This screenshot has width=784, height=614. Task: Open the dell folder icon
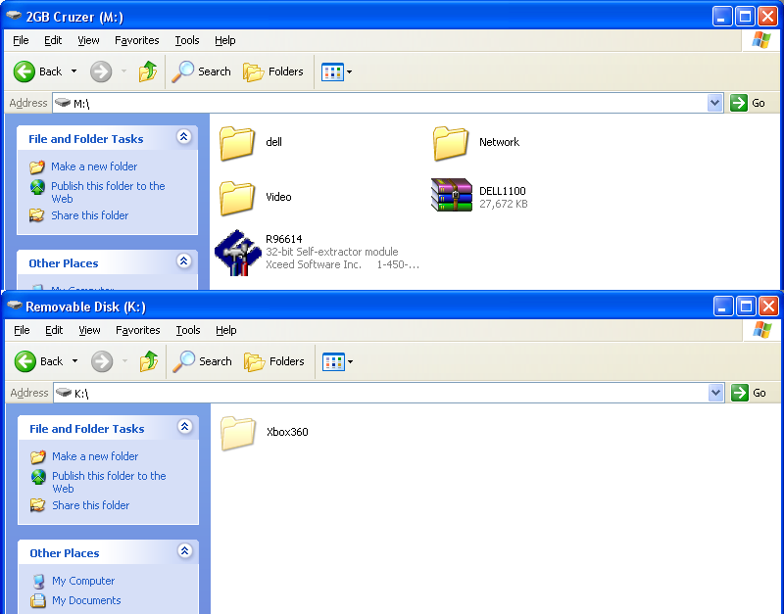[x=237, y=143]
